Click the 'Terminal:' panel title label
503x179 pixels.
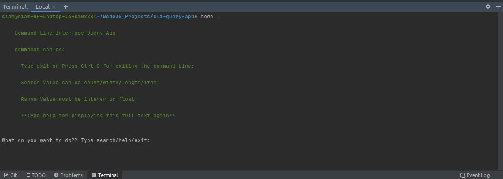tap(15, 7)
